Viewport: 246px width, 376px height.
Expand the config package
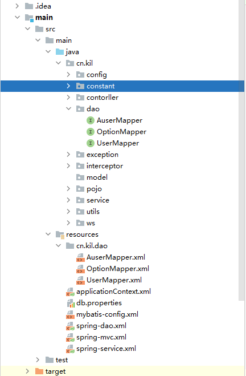68,75
